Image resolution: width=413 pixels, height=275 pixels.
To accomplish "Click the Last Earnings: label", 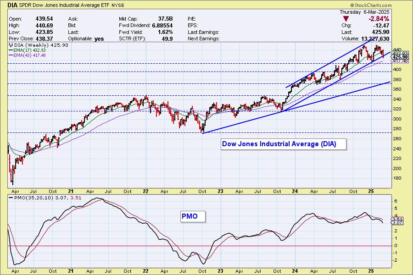I will tap(204, 32).
